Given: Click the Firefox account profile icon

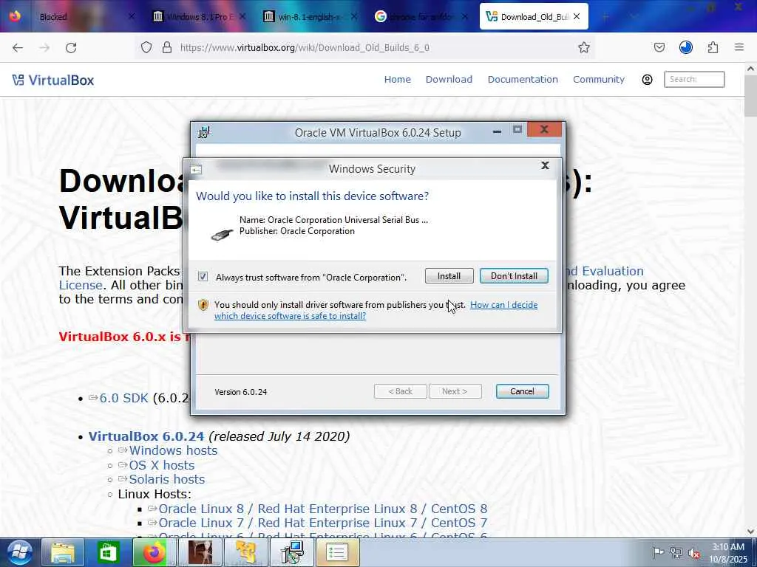Looking at the screenshot, I should click(x=685, y=47).
